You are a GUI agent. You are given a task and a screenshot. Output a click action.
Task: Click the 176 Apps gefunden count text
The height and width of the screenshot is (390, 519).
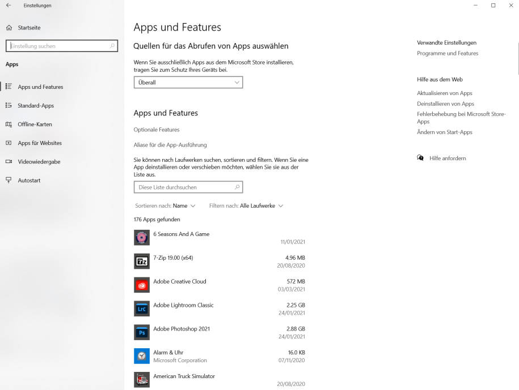[x=157, y=219]
